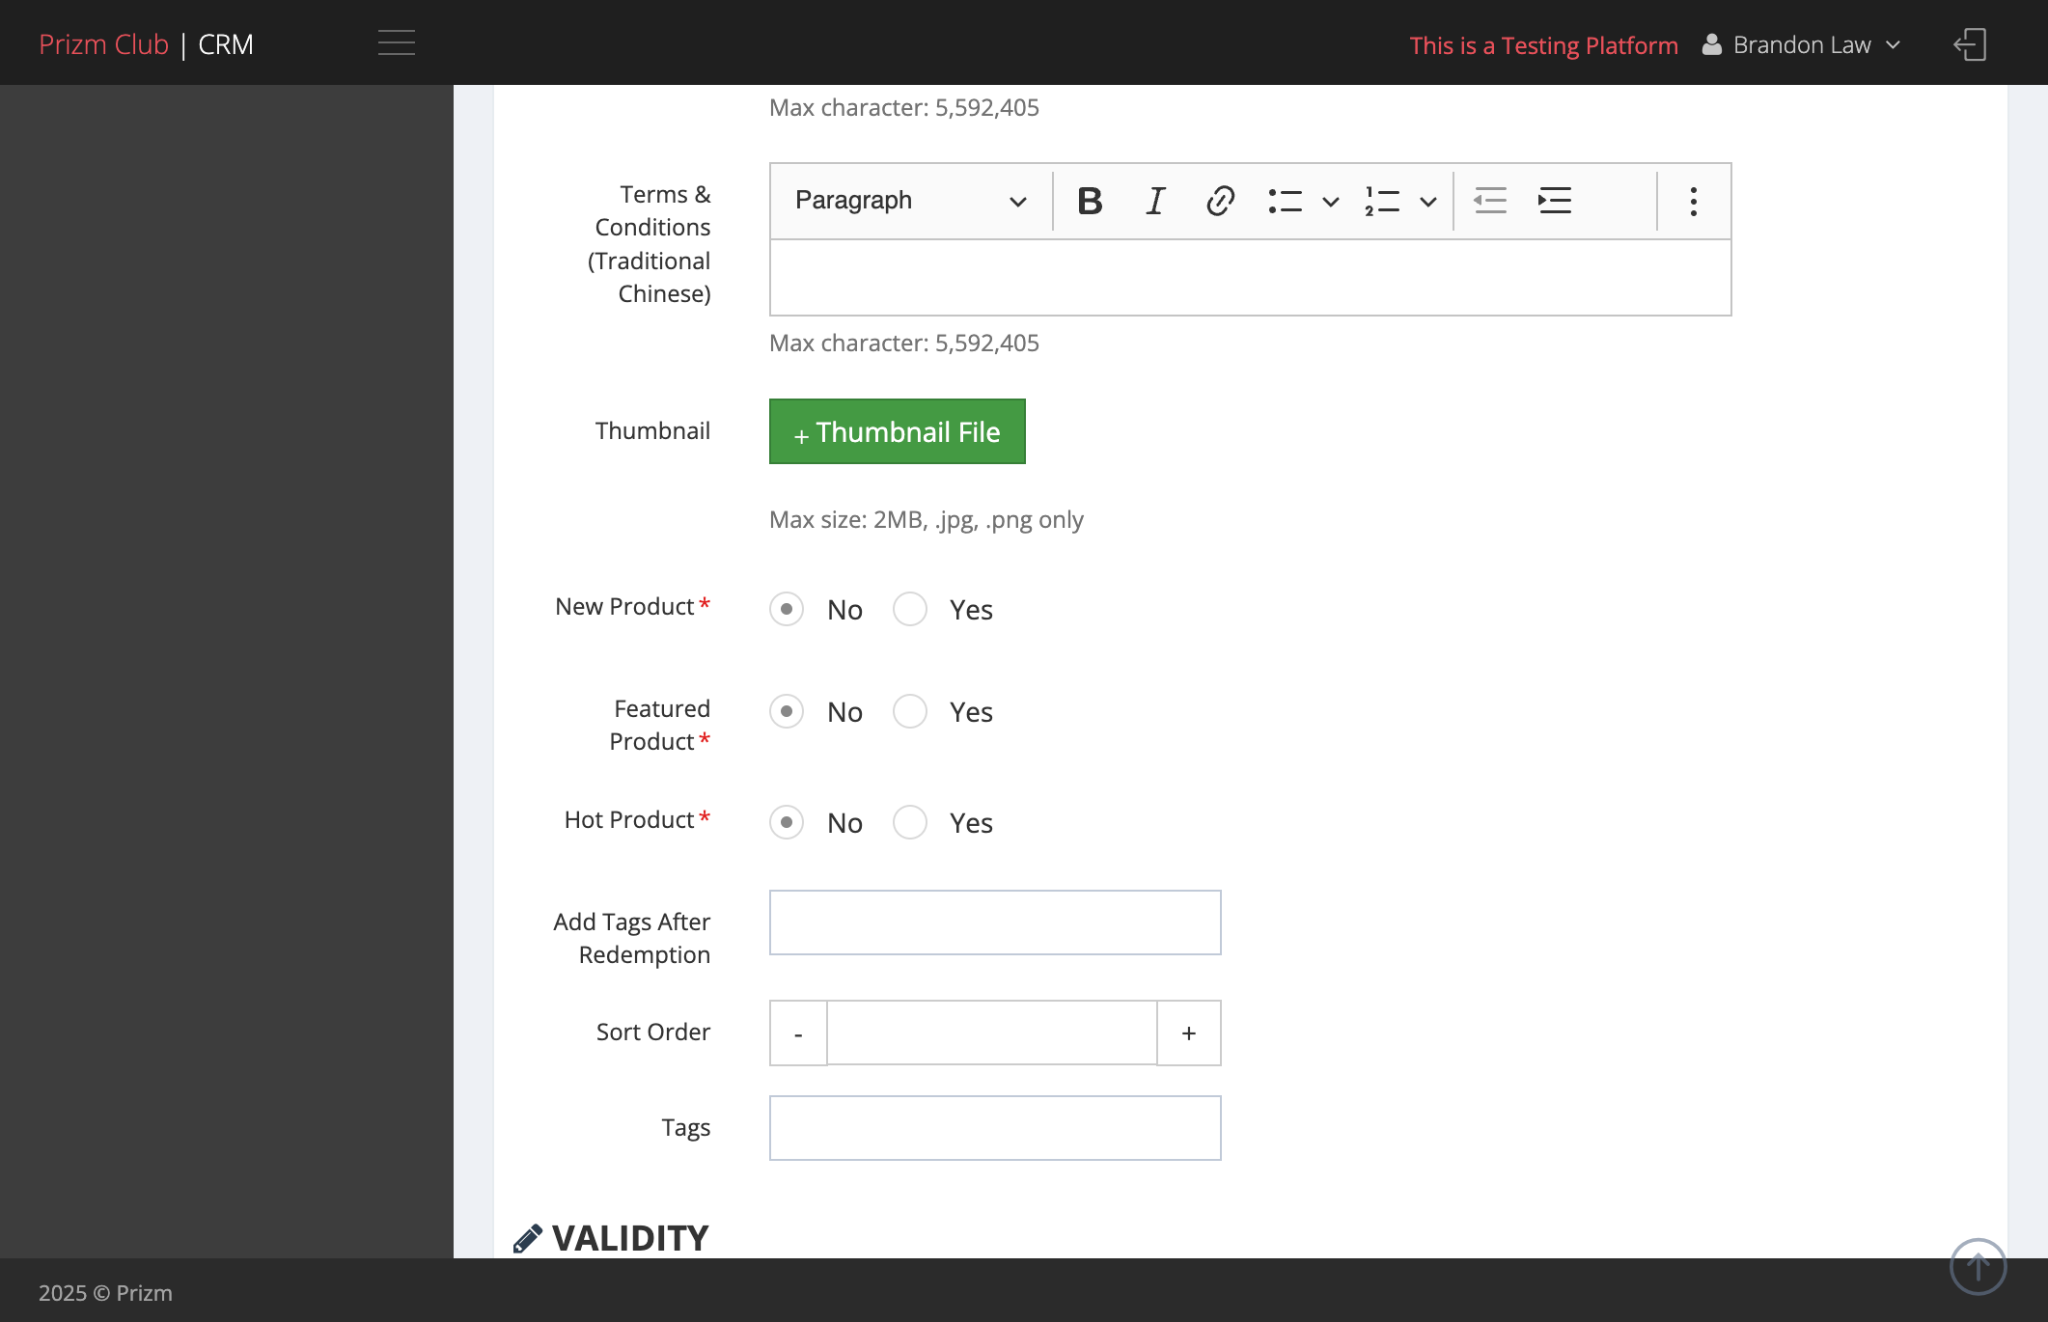This screenshot has height=1322, width=2048.
Task: Open the Prizm Club CRM home link
Action: (x=146, y=44)
